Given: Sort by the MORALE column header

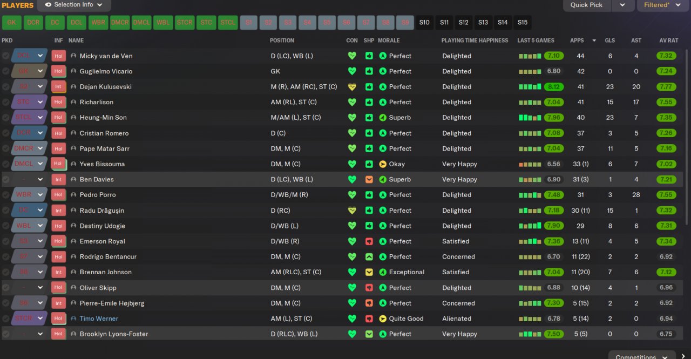Looking at the screenshot, I should pos(389,40).
